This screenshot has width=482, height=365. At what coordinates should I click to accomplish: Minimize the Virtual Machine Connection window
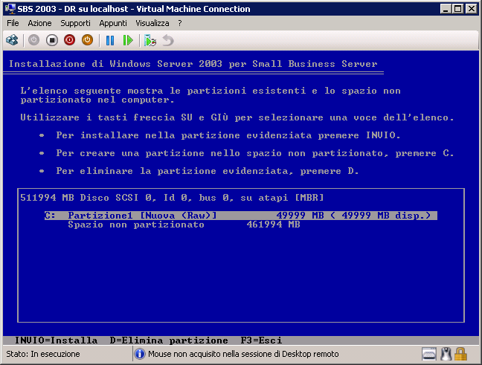[446, 9]
